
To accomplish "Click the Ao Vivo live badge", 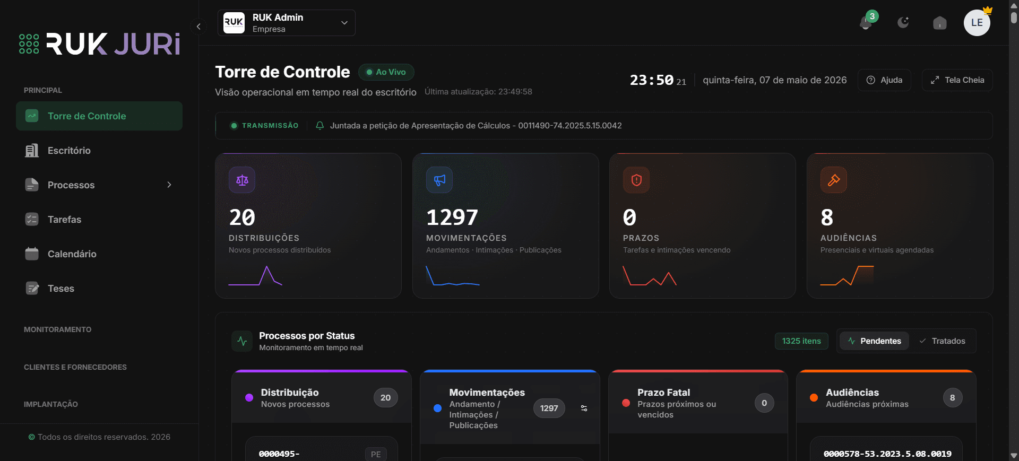I will click(386, 72).
